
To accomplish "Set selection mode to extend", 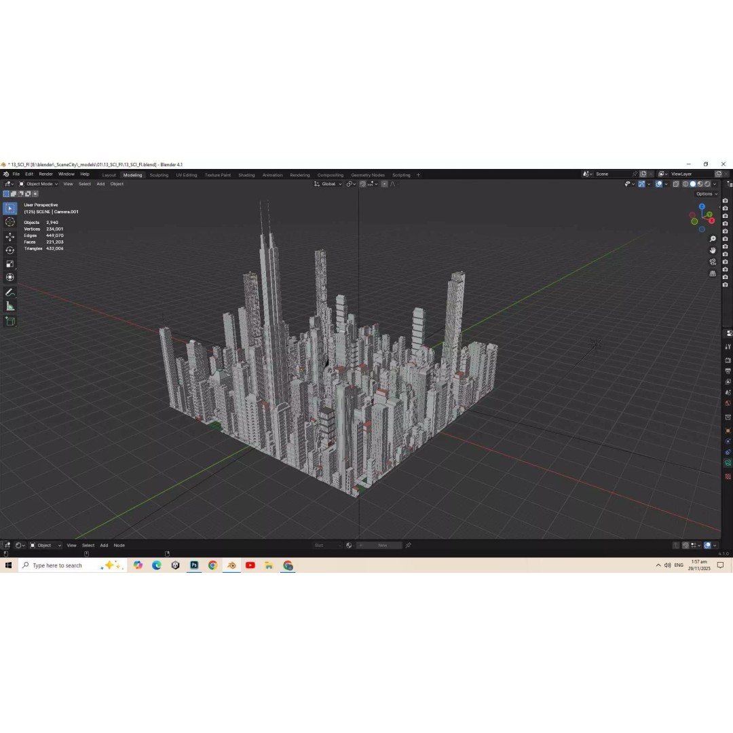I will [14, 193].
